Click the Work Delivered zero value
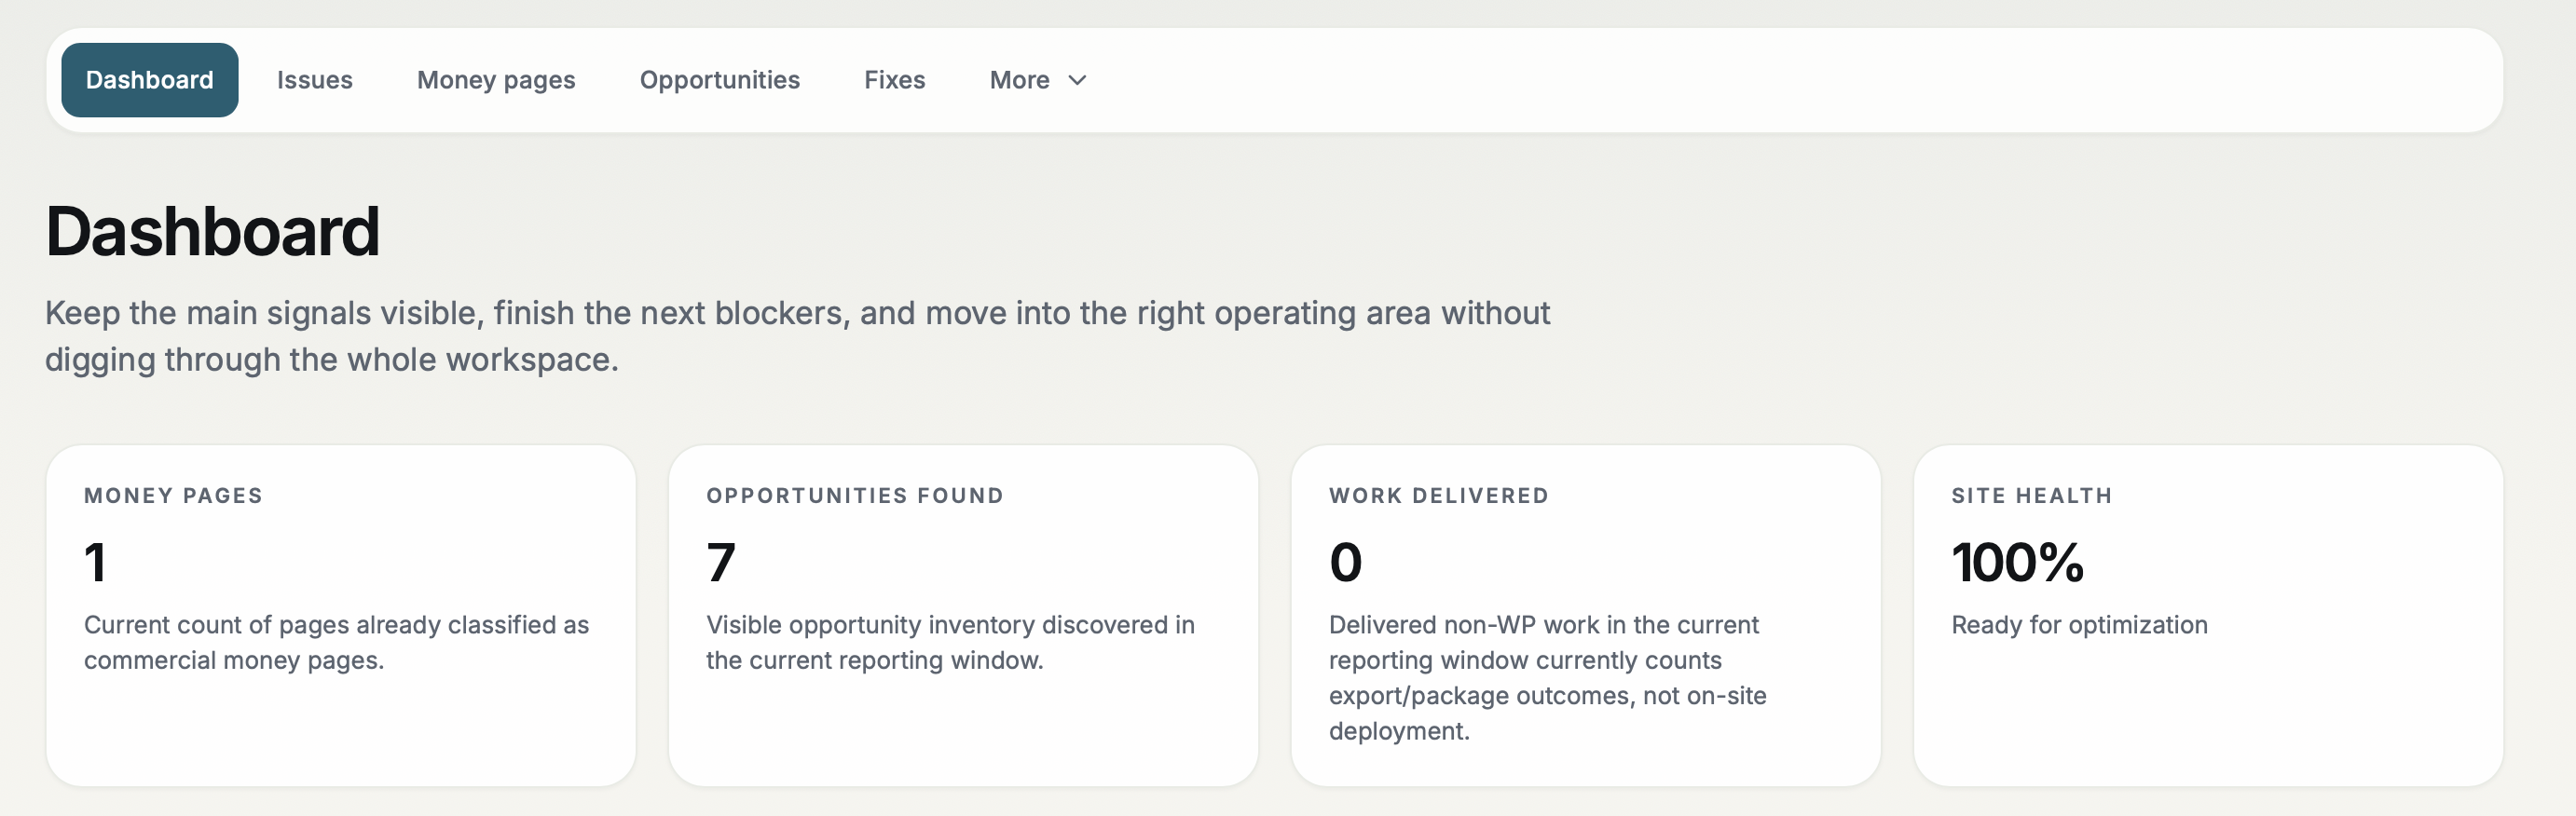The width and height of the screenshot is (2576, 816). (1344, 561)
